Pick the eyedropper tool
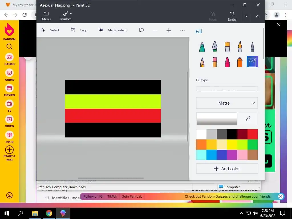The image size is (292, 219). click(x=248, y=119)
